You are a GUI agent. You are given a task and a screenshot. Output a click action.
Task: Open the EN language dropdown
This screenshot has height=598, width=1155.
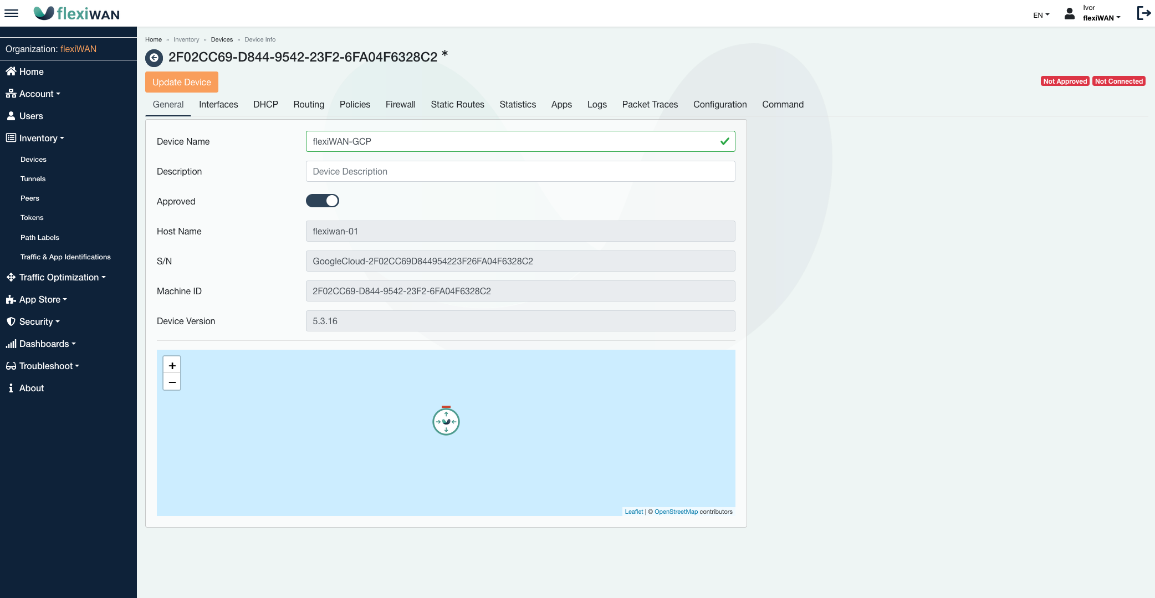(x=1041, y=15)
